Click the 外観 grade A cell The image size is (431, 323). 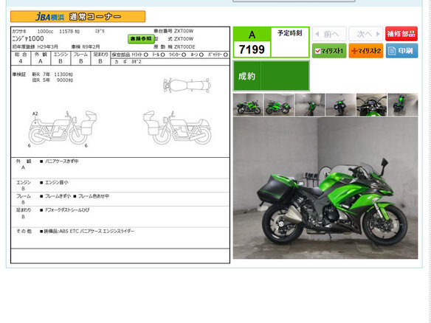41,58
